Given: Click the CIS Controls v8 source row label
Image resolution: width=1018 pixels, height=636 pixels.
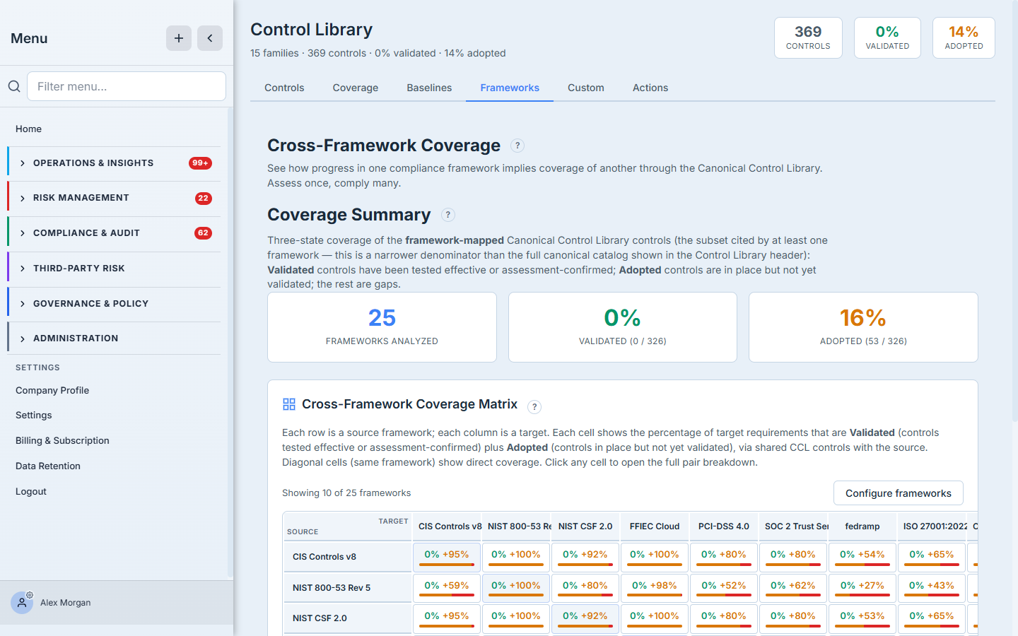Looking at the screenshot, I should [x=348, y=557].
